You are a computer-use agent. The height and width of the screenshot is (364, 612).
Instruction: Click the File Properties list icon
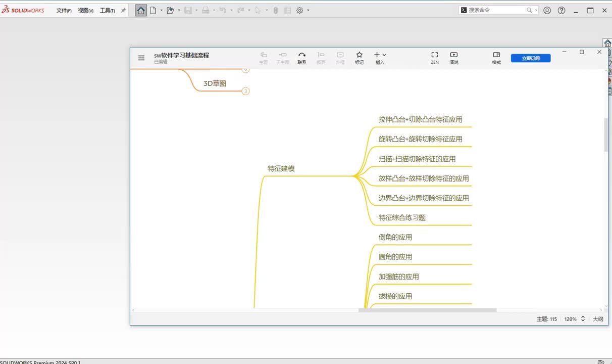pos(287,10)
